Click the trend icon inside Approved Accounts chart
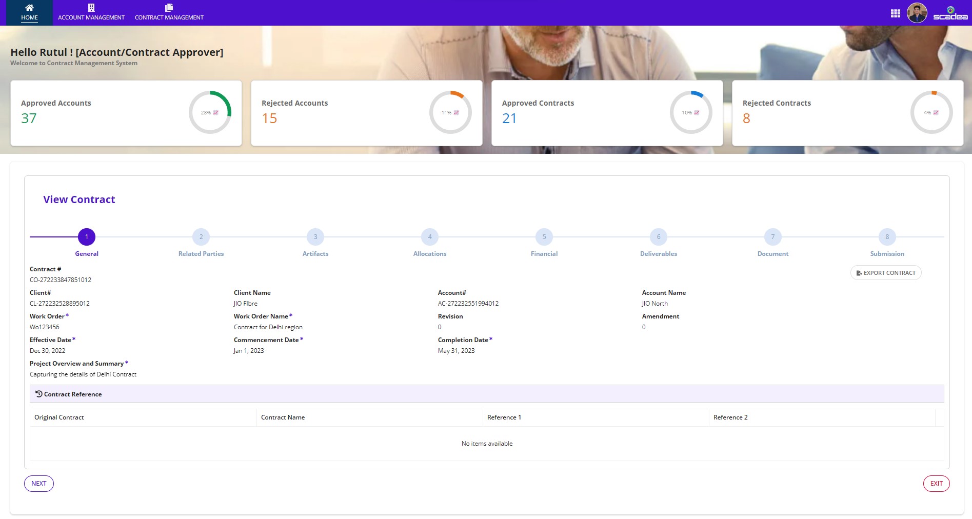Screen dimensions: 972x519 pos(216,111)
